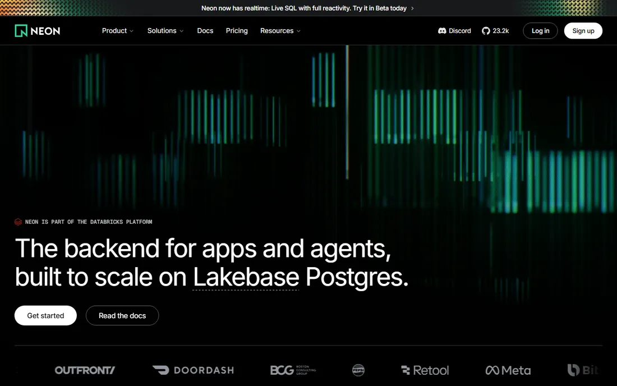The image size is (617, 386).
Task: Click the Pepsi logo
Action: [358, 370]
